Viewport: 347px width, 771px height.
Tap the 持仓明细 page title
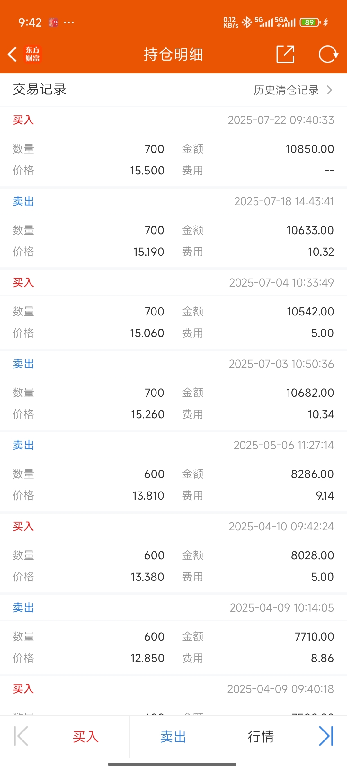(173, 54)
